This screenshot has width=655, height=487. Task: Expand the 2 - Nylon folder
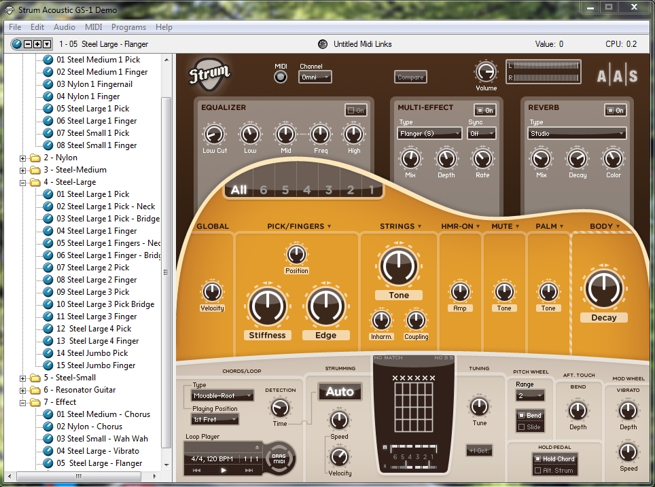coord(22,158)
